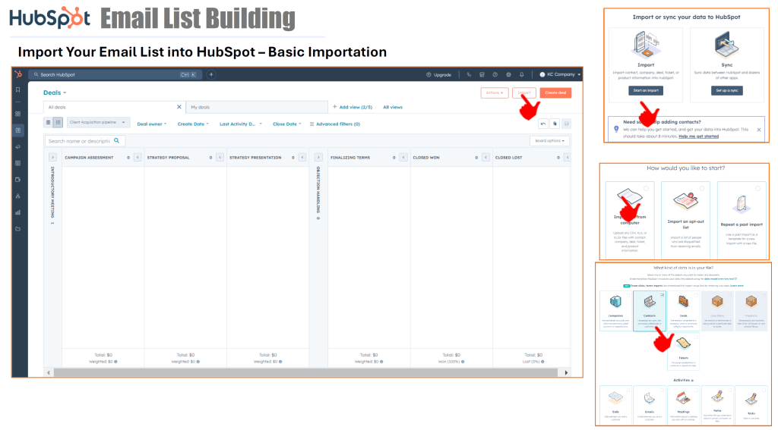Click the HubSpot sprocket logo icon
This screenshot has width=778, height=430.
[x=18, y=74]
